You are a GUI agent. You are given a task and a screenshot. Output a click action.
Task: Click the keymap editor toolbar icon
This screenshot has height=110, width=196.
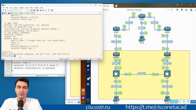click(43, 10)
